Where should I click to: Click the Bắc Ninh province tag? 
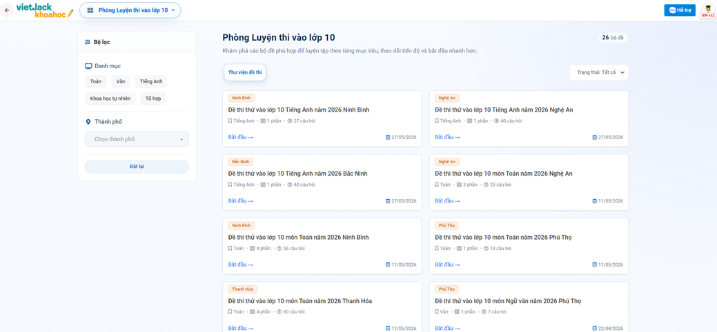[241, 162]
